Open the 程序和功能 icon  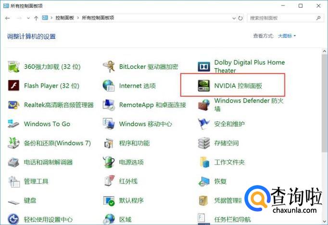(109, 143)
